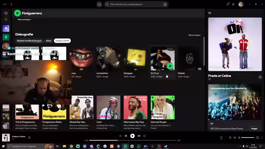Open the Windows Start menu
This screenshot has height=149, width=265.
(3, 146)
